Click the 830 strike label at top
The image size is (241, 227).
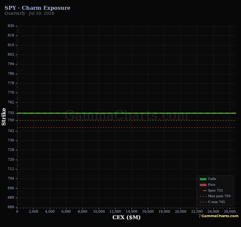(x=11, y=26)
